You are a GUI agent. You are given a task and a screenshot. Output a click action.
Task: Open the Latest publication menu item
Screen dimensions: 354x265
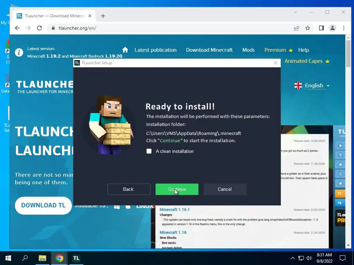[156, 50]
